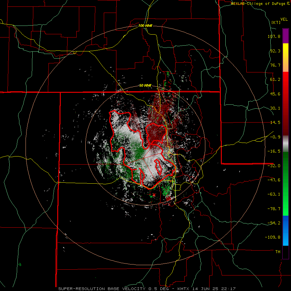Click the NEXLAB-College of DuPage watermark text
Image resolution: width=291 pixels, height=291 pixels.
click(x=260, y=4)
